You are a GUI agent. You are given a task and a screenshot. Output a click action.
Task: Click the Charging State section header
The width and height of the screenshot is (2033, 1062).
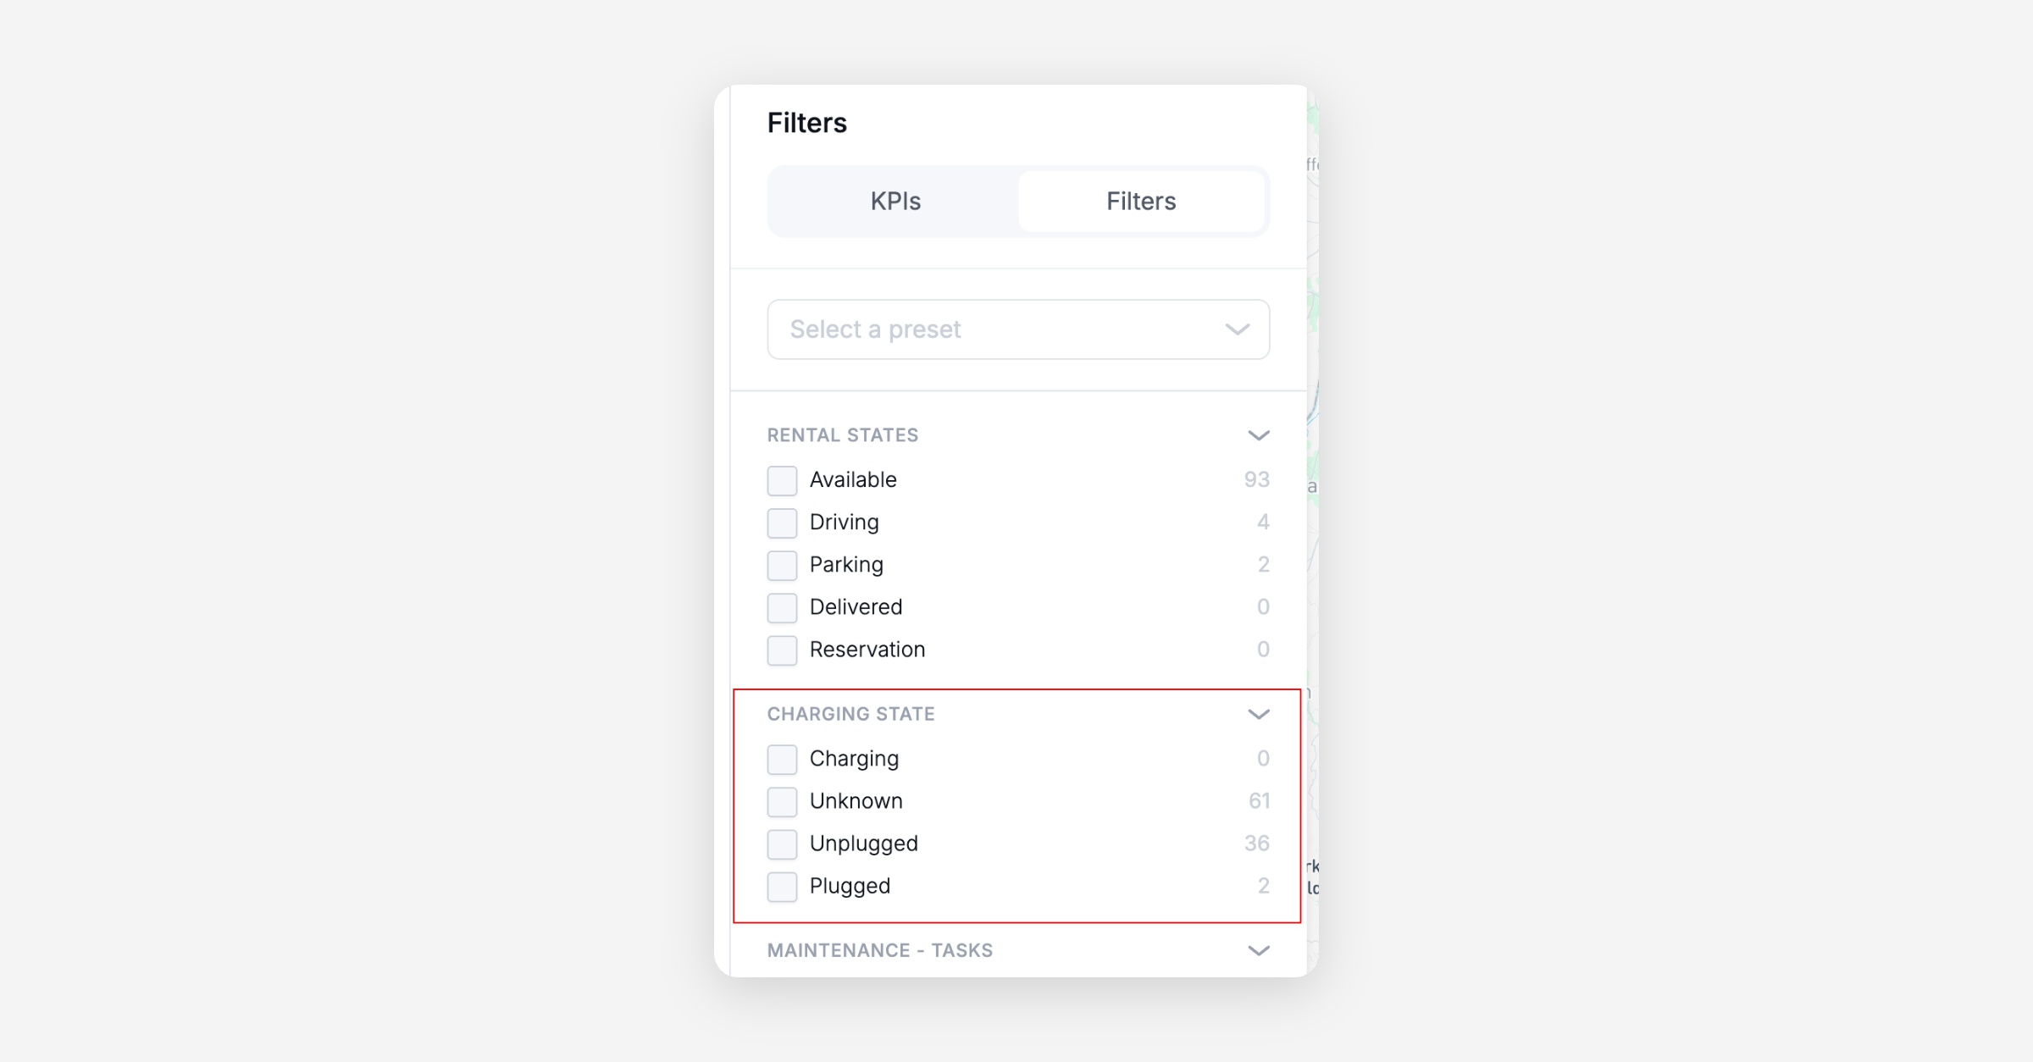[850, 714]
